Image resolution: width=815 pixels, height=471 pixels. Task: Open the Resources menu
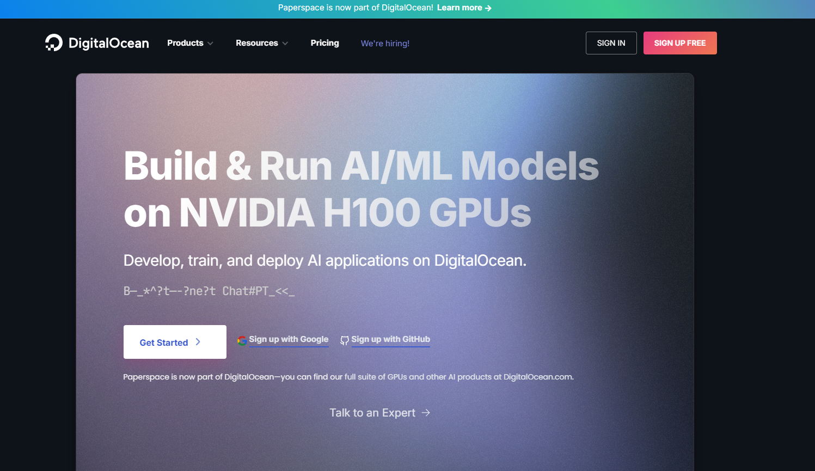tap(256, 43)
